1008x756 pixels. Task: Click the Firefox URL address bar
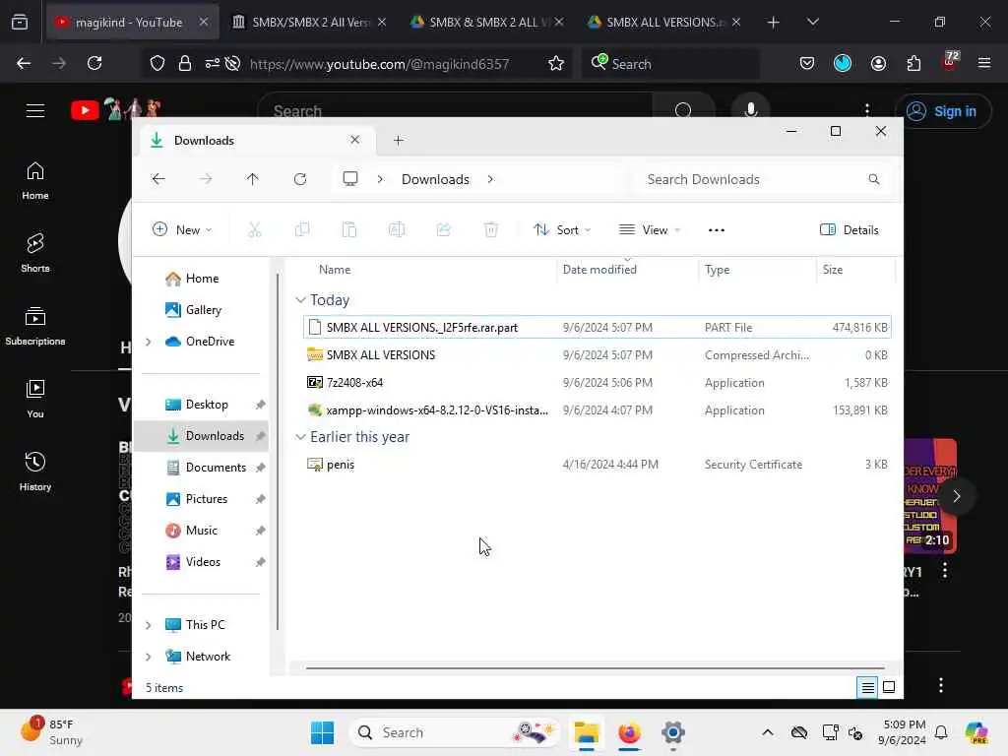point(379,64)
